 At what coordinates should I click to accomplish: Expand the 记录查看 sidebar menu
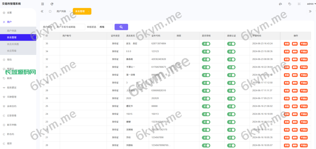click(x=18, y=116)
